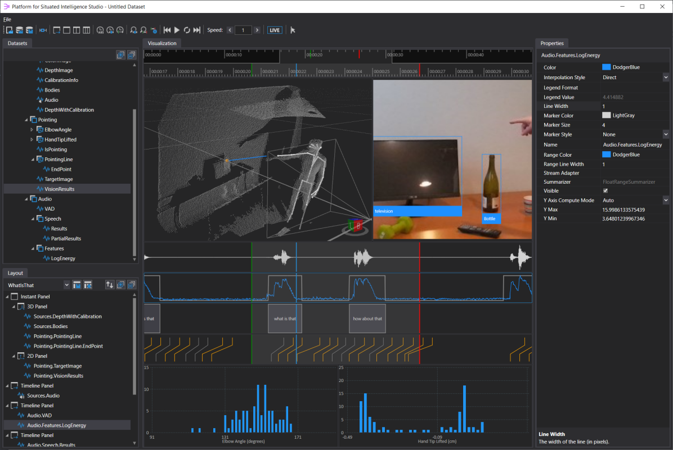This screenshot has width=673, height=450.
Task: Click toolbar headphone icon with blue square
Action: (133, 30)
